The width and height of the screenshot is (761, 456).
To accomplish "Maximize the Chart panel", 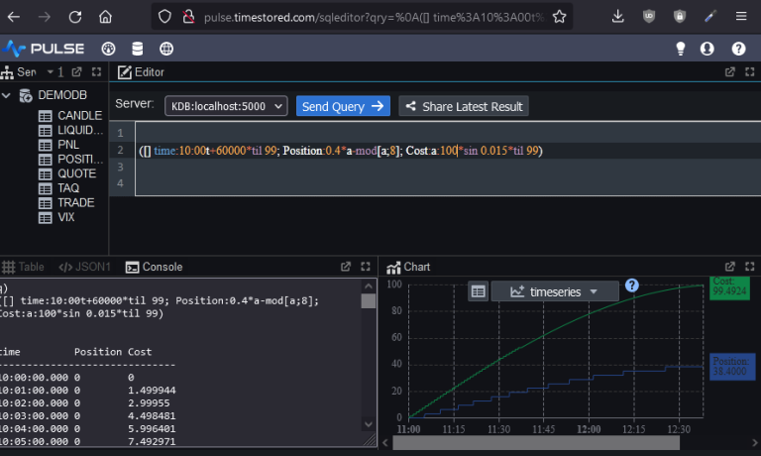I will [749, 267].
